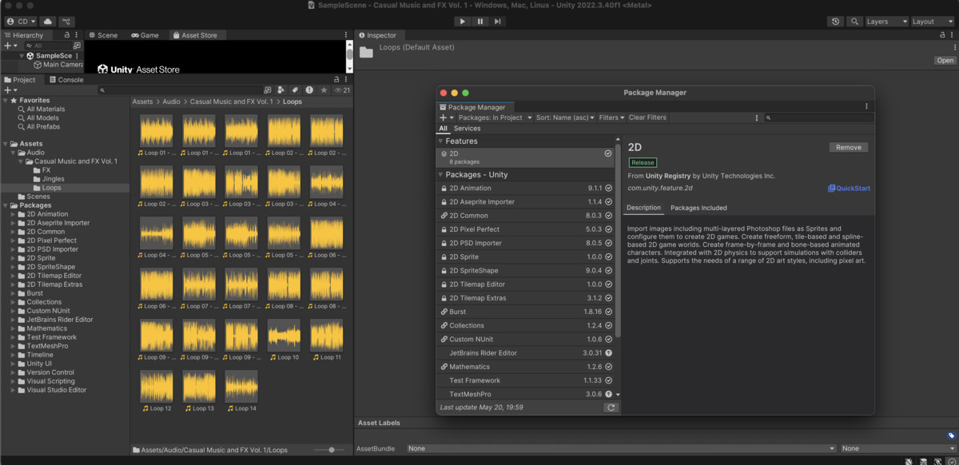Click Audio in the breadcrumb path

point(171,101)
